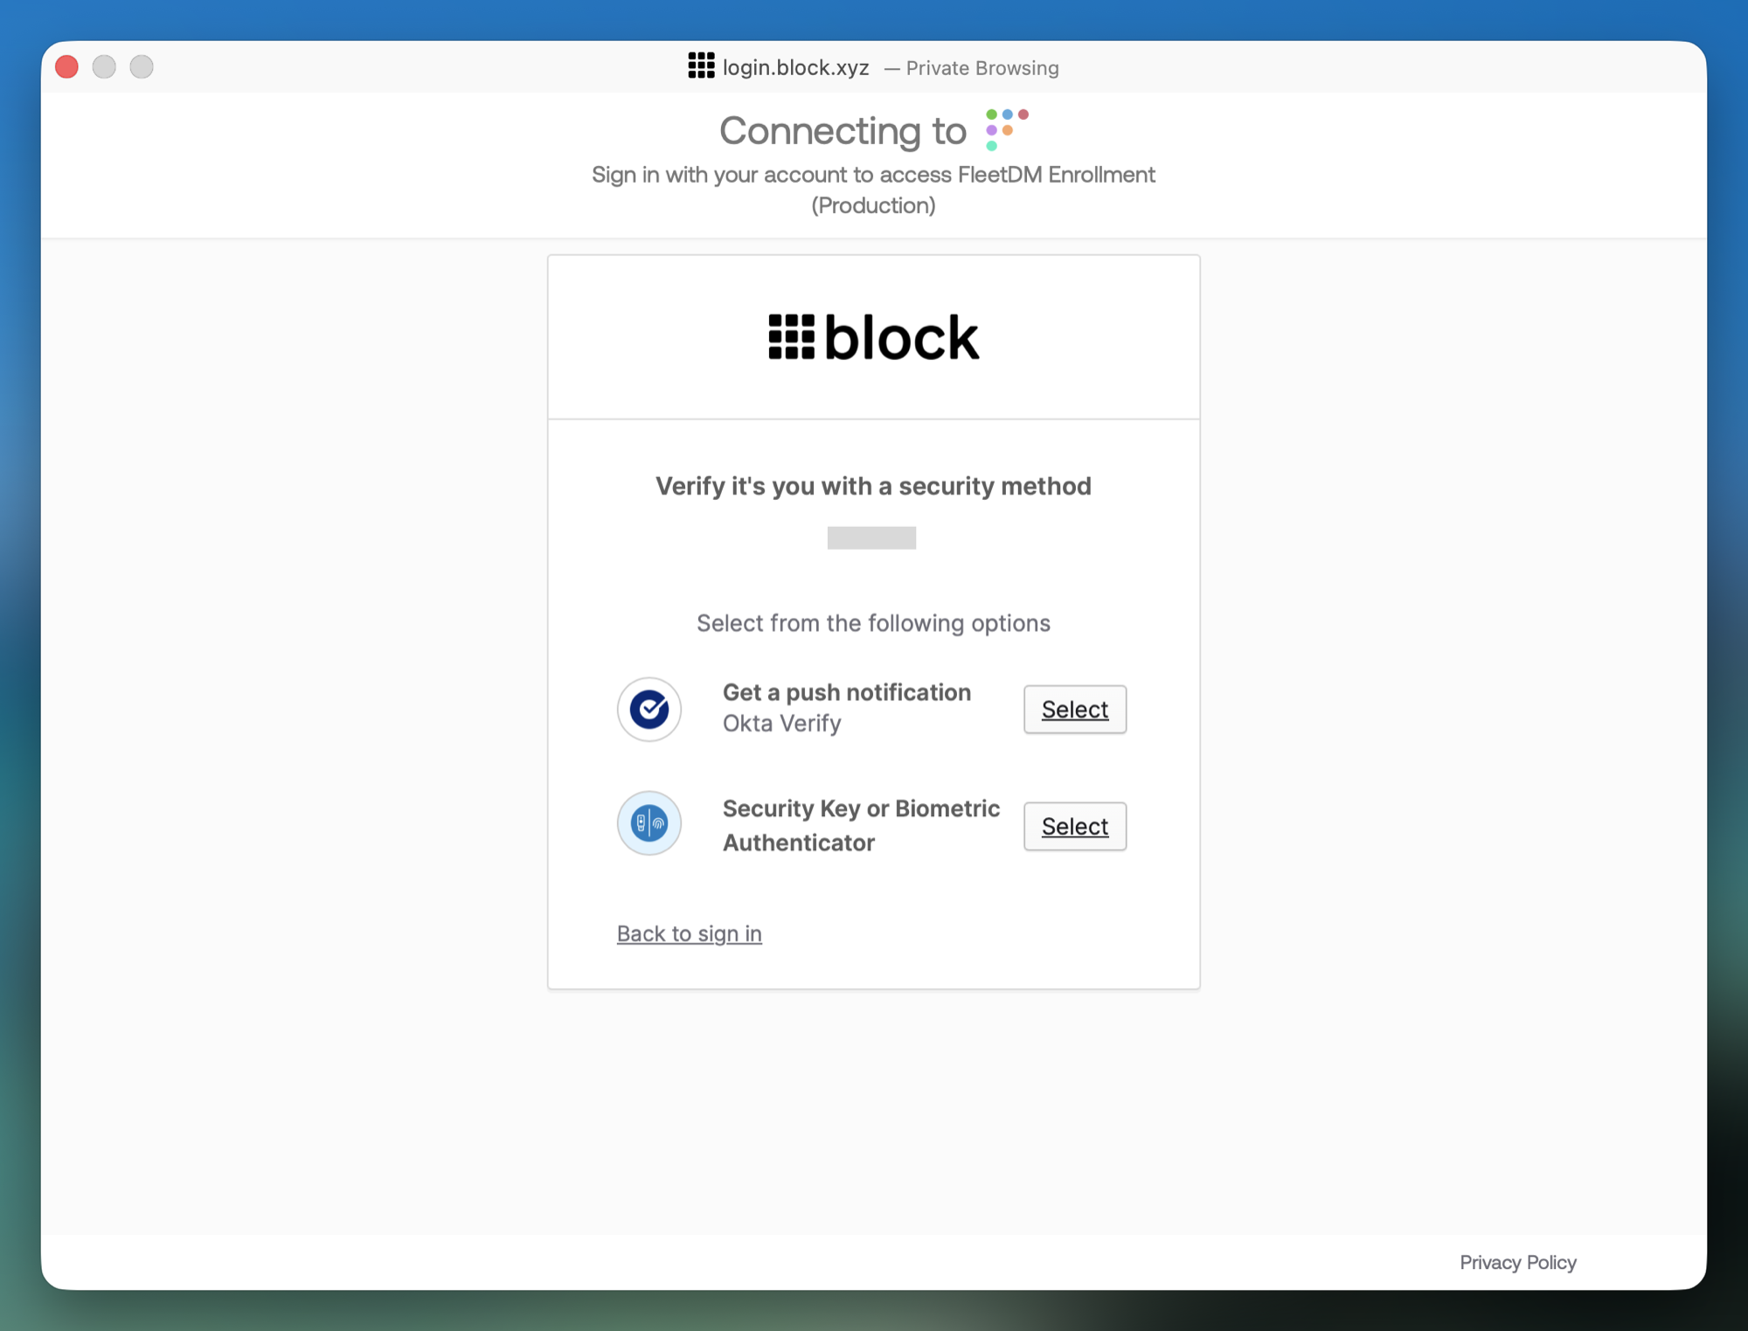Screen dimensions: 1748x1331
Task: Click the Okta Verify checkmark icon
Action: pyautogui.click(x=649, y=709)
